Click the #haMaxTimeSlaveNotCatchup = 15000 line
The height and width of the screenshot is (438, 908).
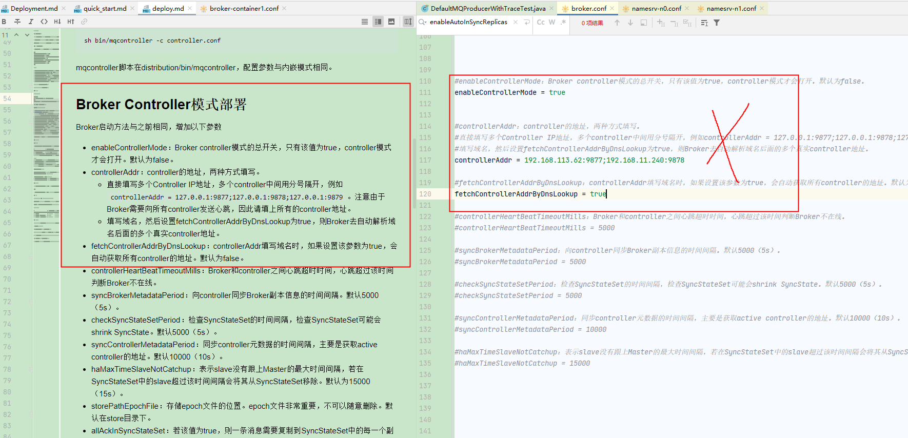point(522,363)
